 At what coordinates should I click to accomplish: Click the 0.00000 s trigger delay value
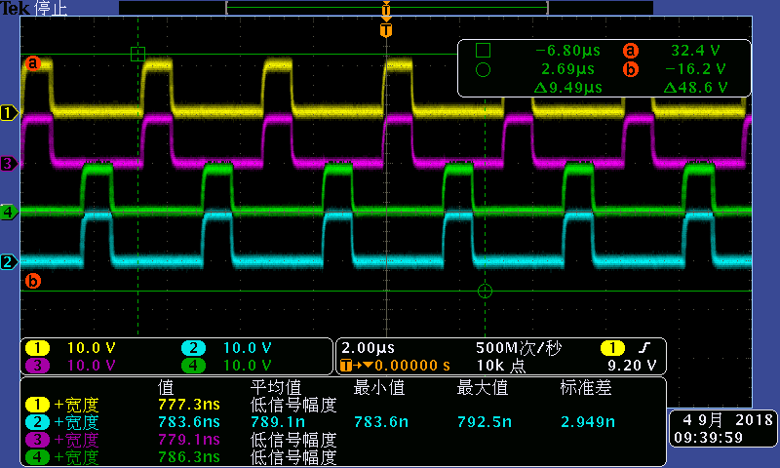[x=412, y=366]
